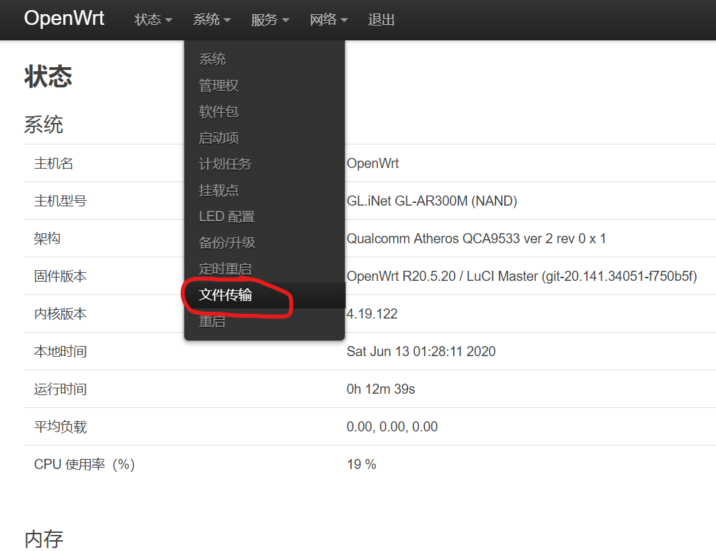Select the 平均负载 row label
Screen dimensions: 716x551
pyautogui.click(x=61, y=427)
